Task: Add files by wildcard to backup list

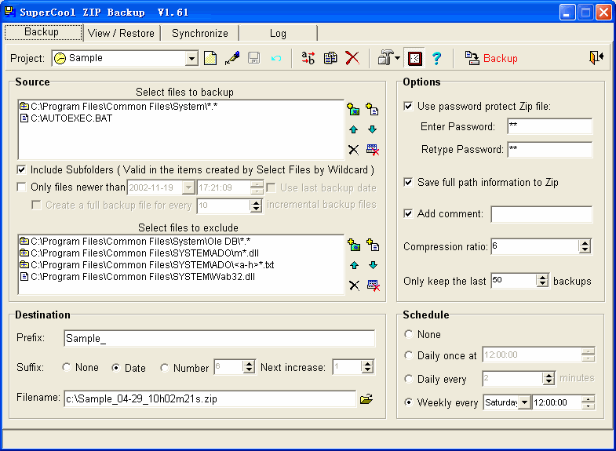Action: (353, 109)
